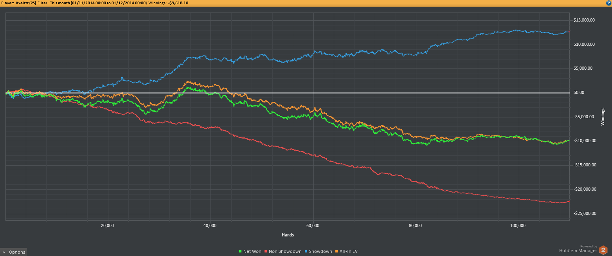Viewport: 612px width, 256px height.
Task: Click the -$10,000.00 axis label
Action: coord(585,141)
